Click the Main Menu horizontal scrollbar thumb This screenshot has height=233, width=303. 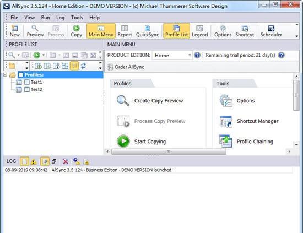[x=169, y=151]
